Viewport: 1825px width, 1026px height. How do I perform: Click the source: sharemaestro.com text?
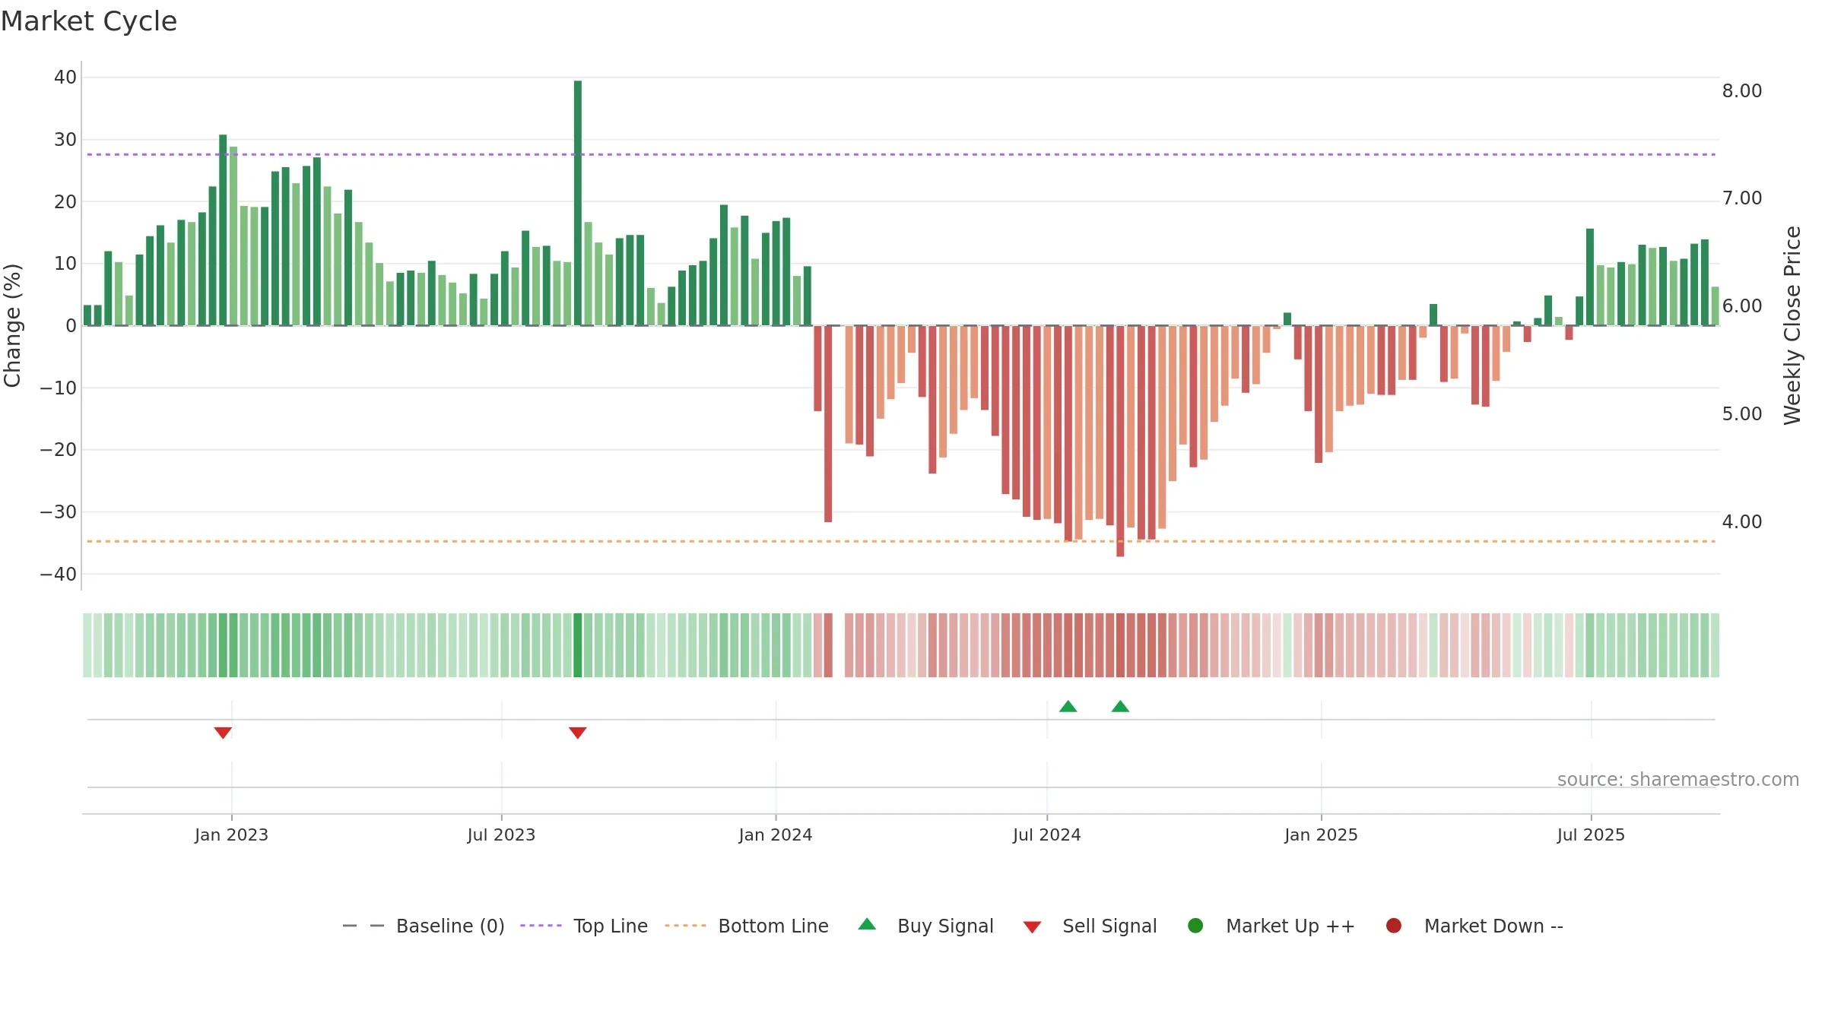pyautogui.click(x=1678, y=780)
